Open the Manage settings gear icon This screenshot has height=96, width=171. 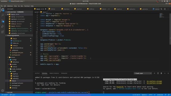click(2, 91)
